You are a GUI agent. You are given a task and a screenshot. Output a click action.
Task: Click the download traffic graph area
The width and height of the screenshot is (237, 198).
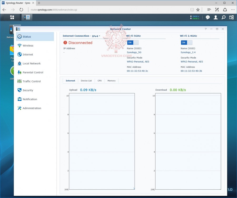pyautogui.click(x=188, y=141)
